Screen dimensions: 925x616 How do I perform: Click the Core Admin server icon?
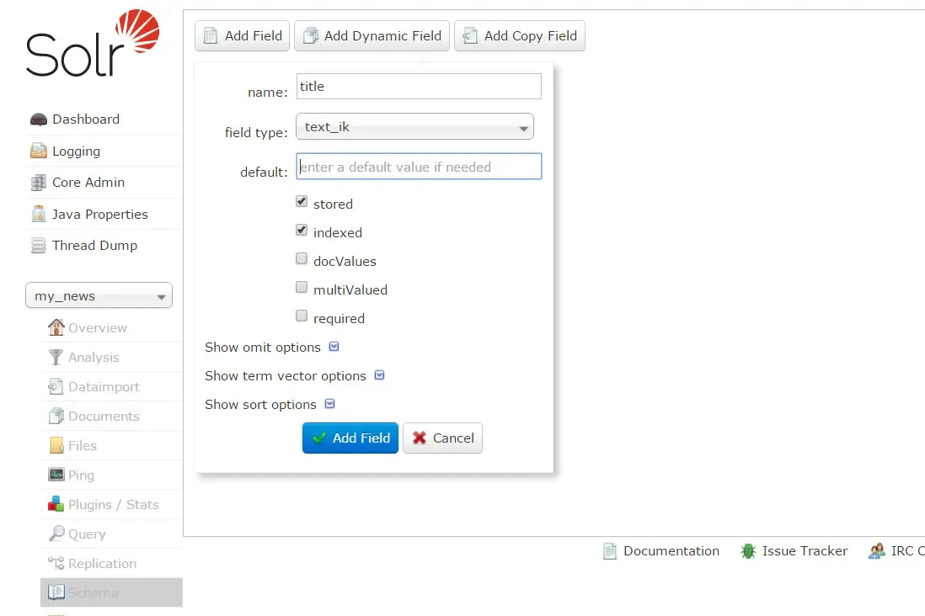39,183
